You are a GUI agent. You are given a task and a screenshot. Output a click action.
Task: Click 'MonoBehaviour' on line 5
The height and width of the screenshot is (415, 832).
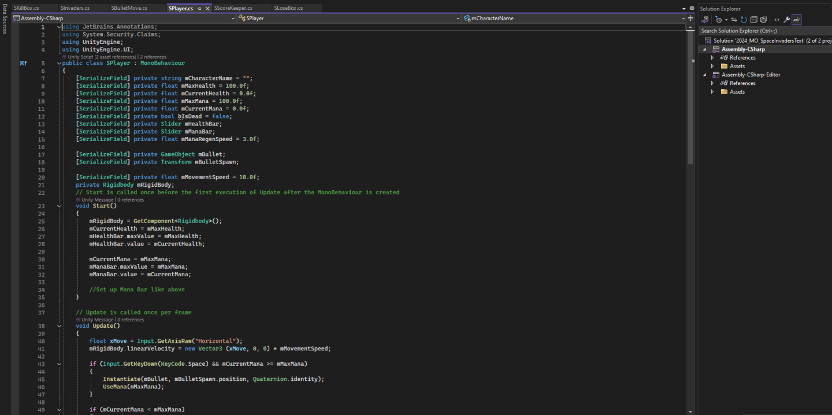pyautogui.click(x=162, y=63)
